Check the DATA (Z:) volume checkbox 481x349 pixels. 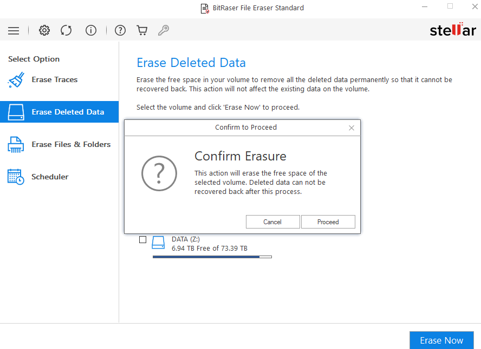click(x=143, y=240)
